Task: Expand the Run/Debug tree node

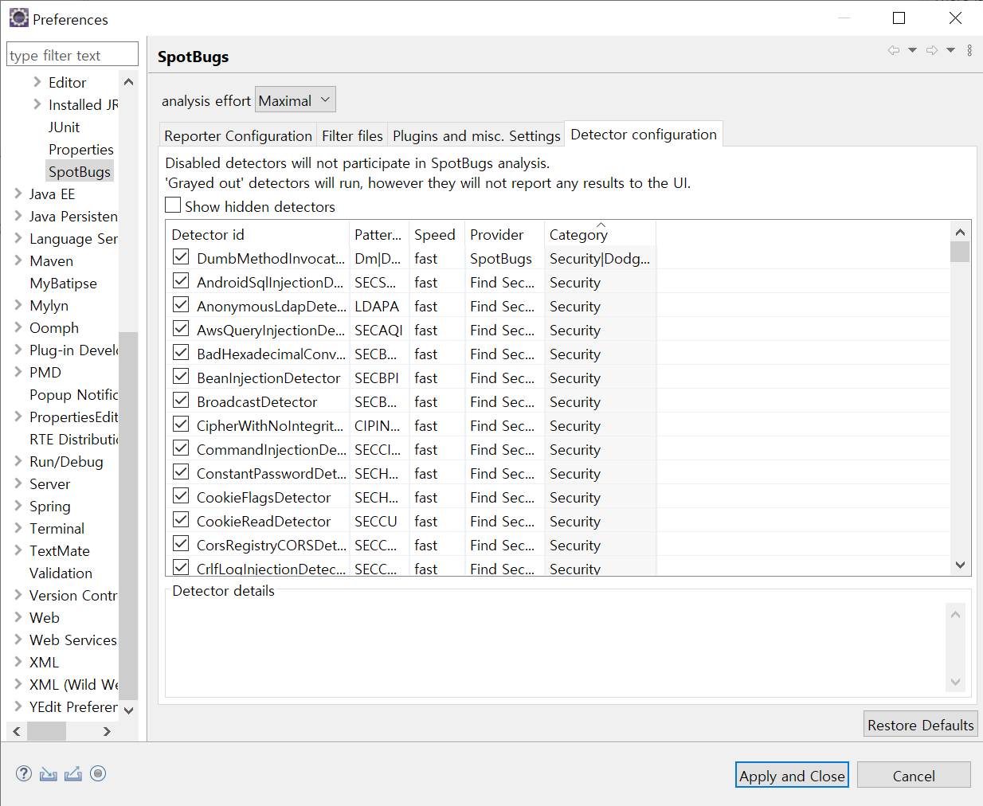Action: coord(18,461)
